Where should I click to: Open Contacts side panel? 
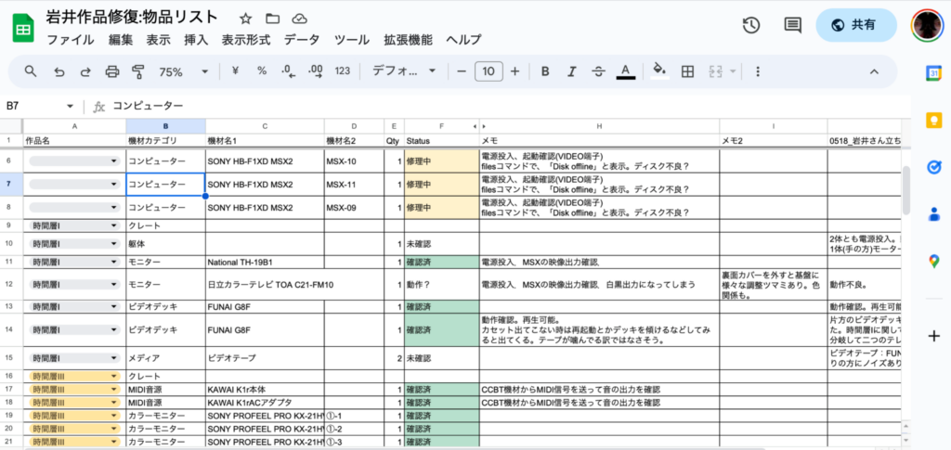(934, 213)
